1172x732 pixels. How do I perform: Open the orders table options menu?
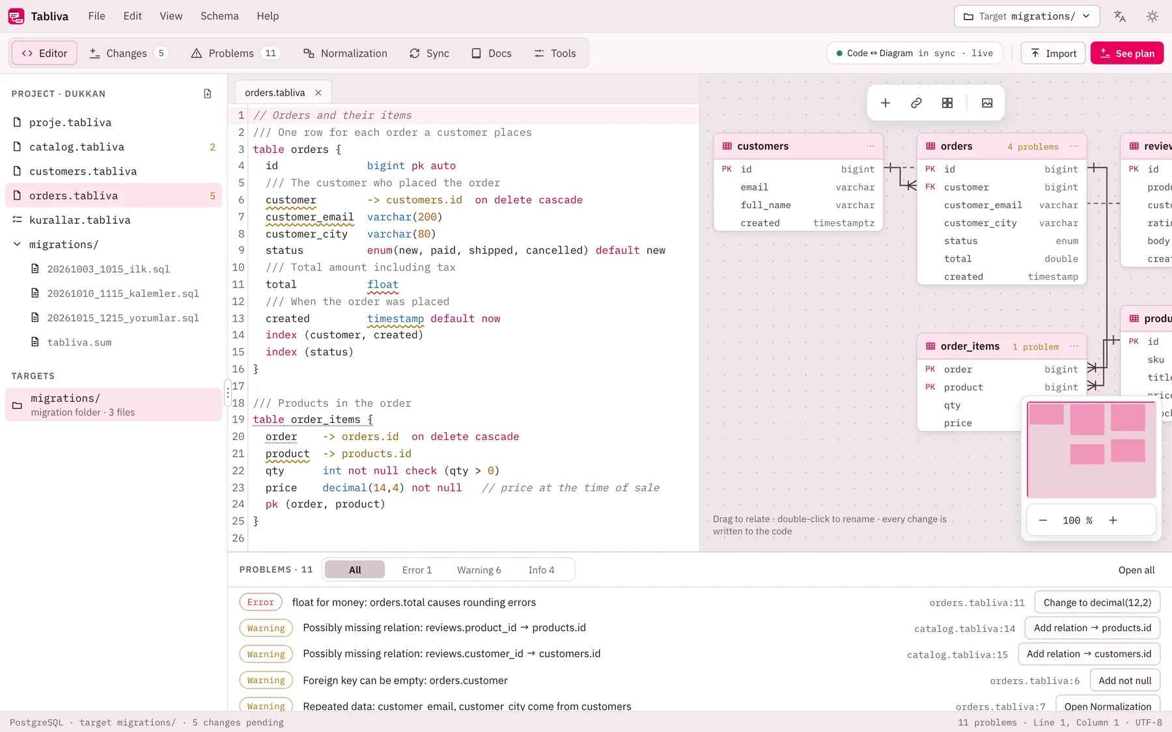[1074, 146]
